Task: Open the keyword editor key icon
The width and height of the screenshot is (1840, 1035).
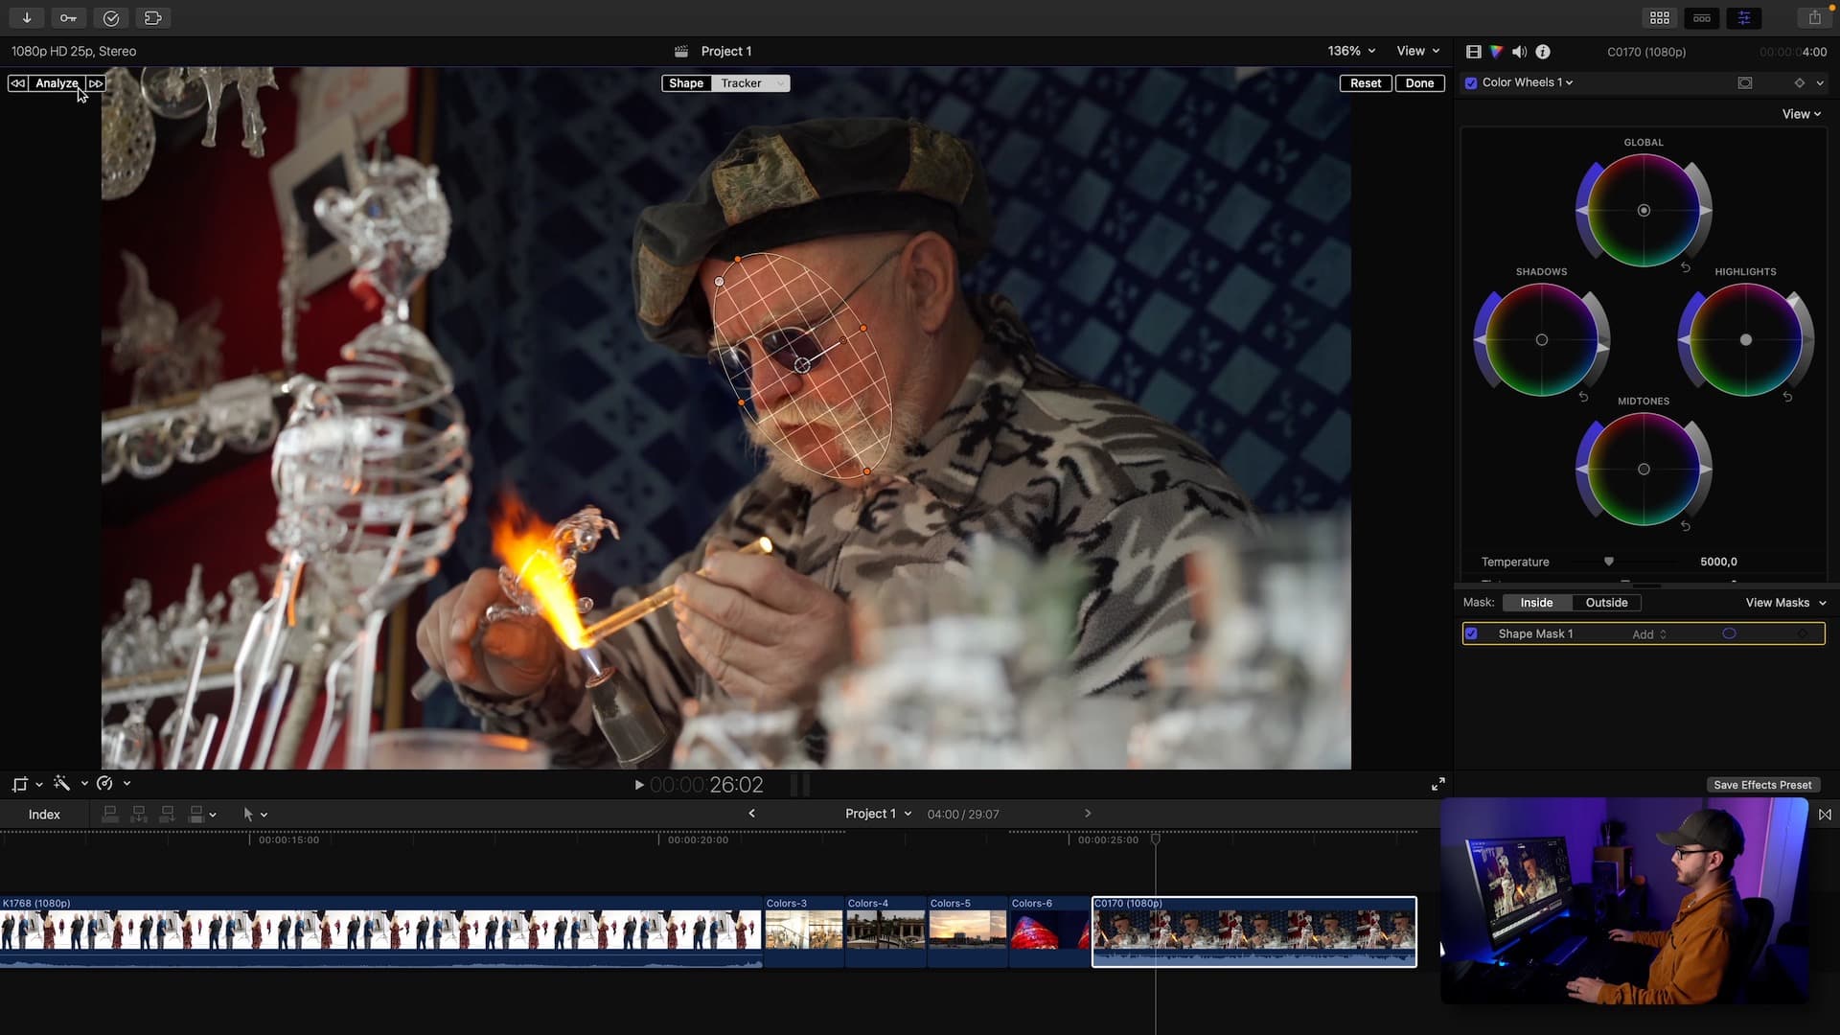Action: (68, 17)
